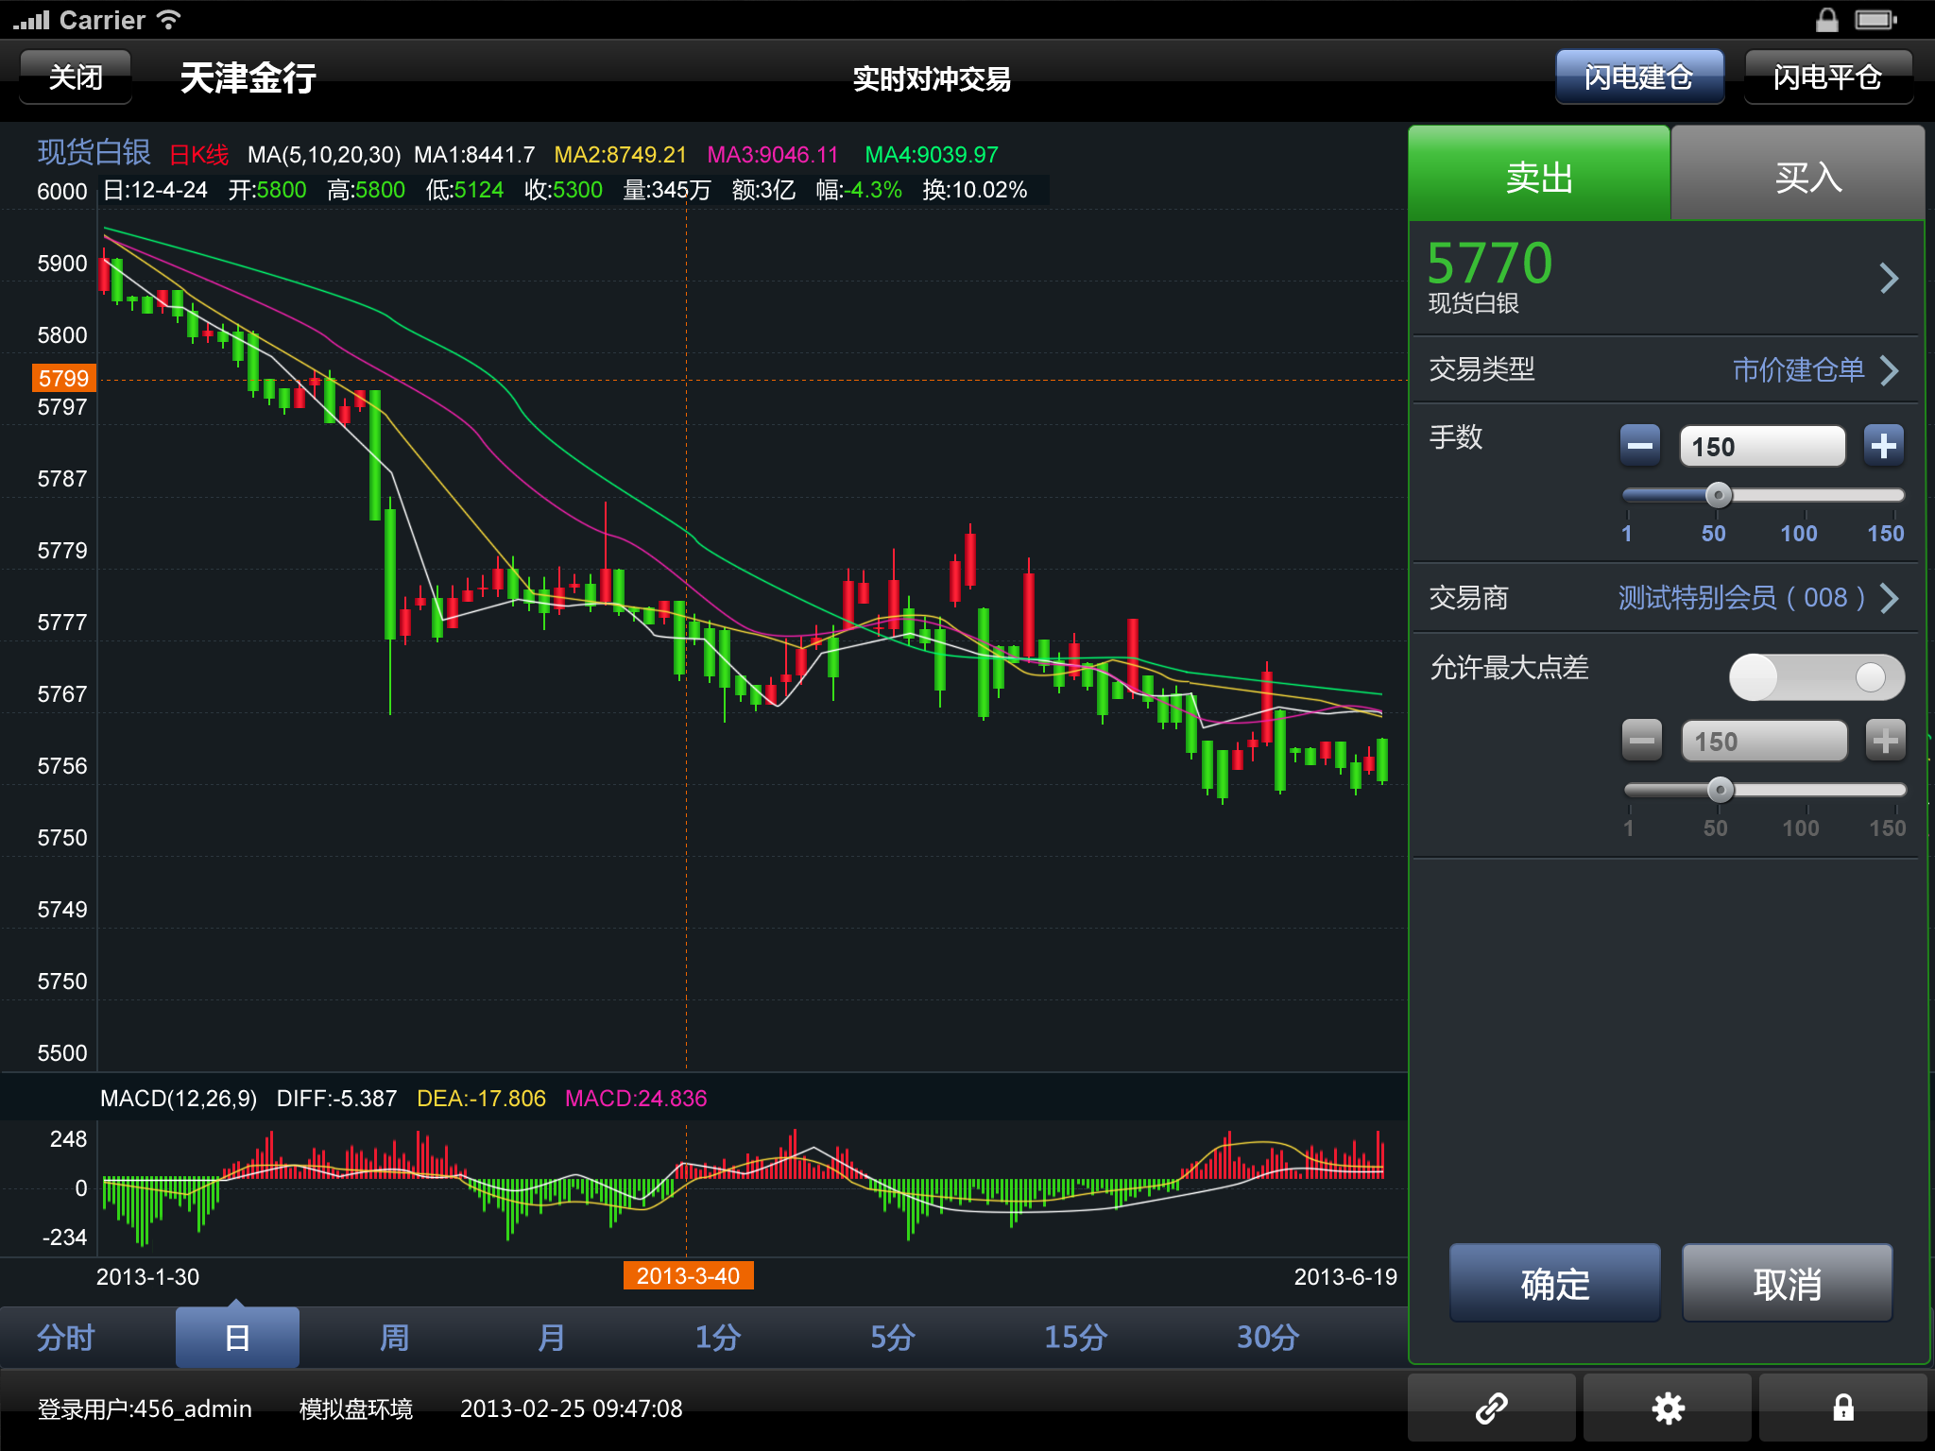Click the 天津金行 title text
This screenshot has height=1451, width=1935.
248,77
